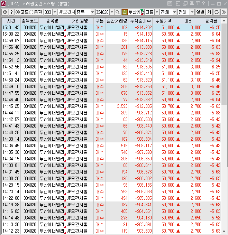Click the refresh icon in toolbar
228x235 pixels.
217,12
